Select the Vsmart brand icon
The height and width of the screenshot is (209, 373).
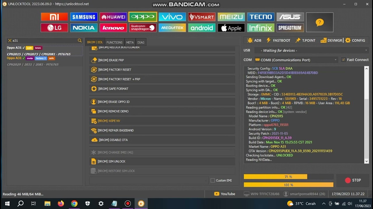[x=202, y=17]
